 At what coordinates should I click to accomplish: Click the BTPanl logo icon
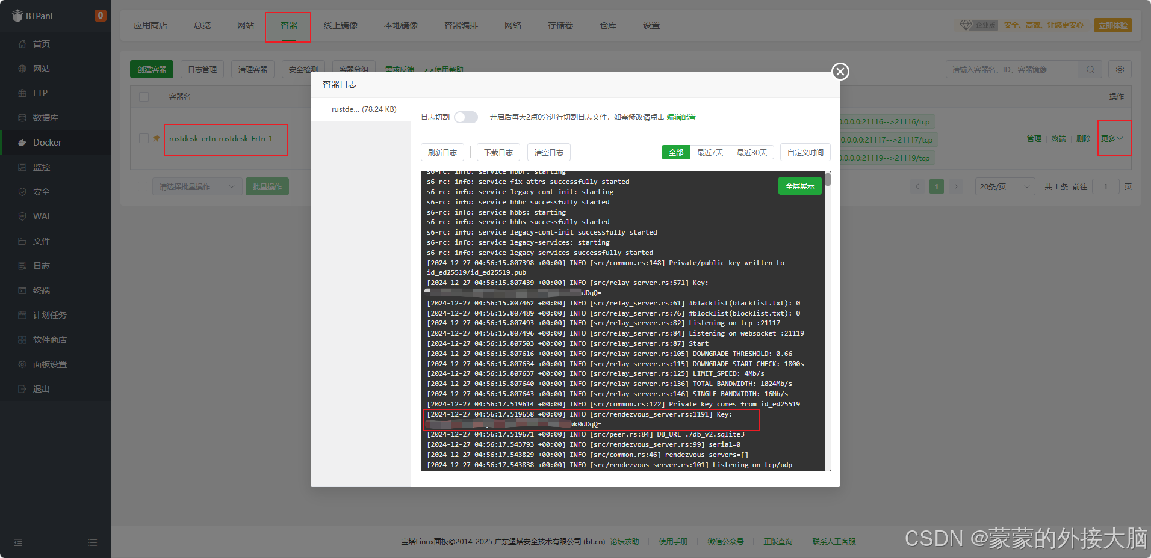point(17,16)
